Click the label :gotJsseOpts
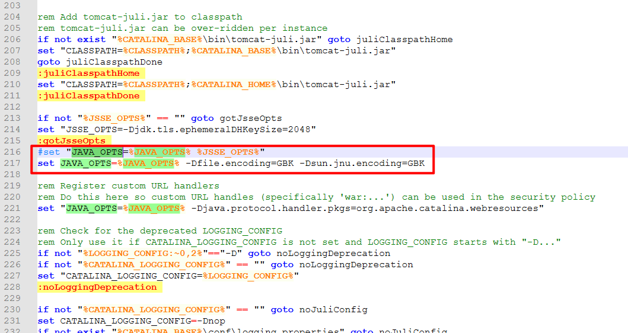The image size is (628, 333). pos(72,141)
